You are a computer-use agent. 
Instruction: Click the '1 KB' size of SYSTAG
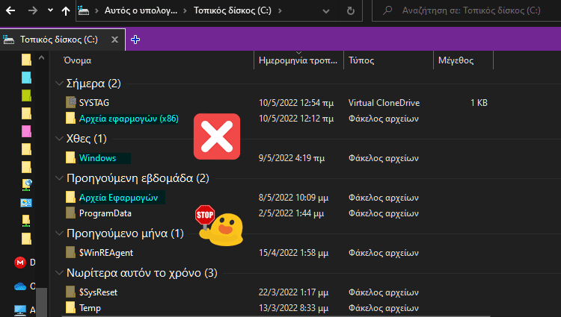click(479, 103)
